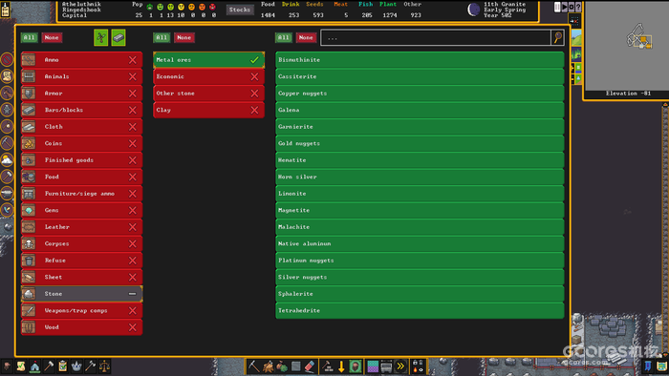
Task: Click the green plant category filter icon
Action: click(x=101, y=37)
